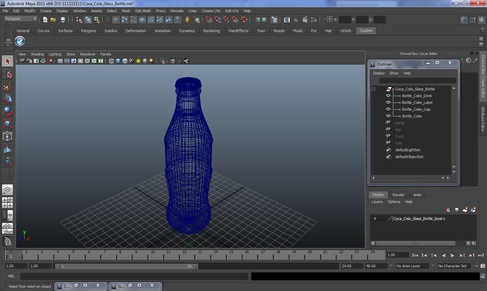This screenshot has height=291, width=487.
Task: Pick the Universal Manipulator tool
Action: pyautogui.click(x=7, y=136)
